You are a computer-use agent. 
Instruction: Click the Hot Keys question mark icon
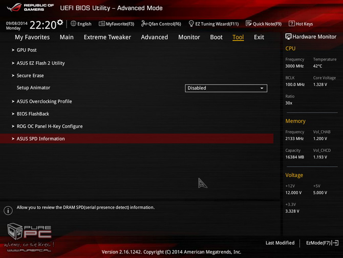coord(292,24)
